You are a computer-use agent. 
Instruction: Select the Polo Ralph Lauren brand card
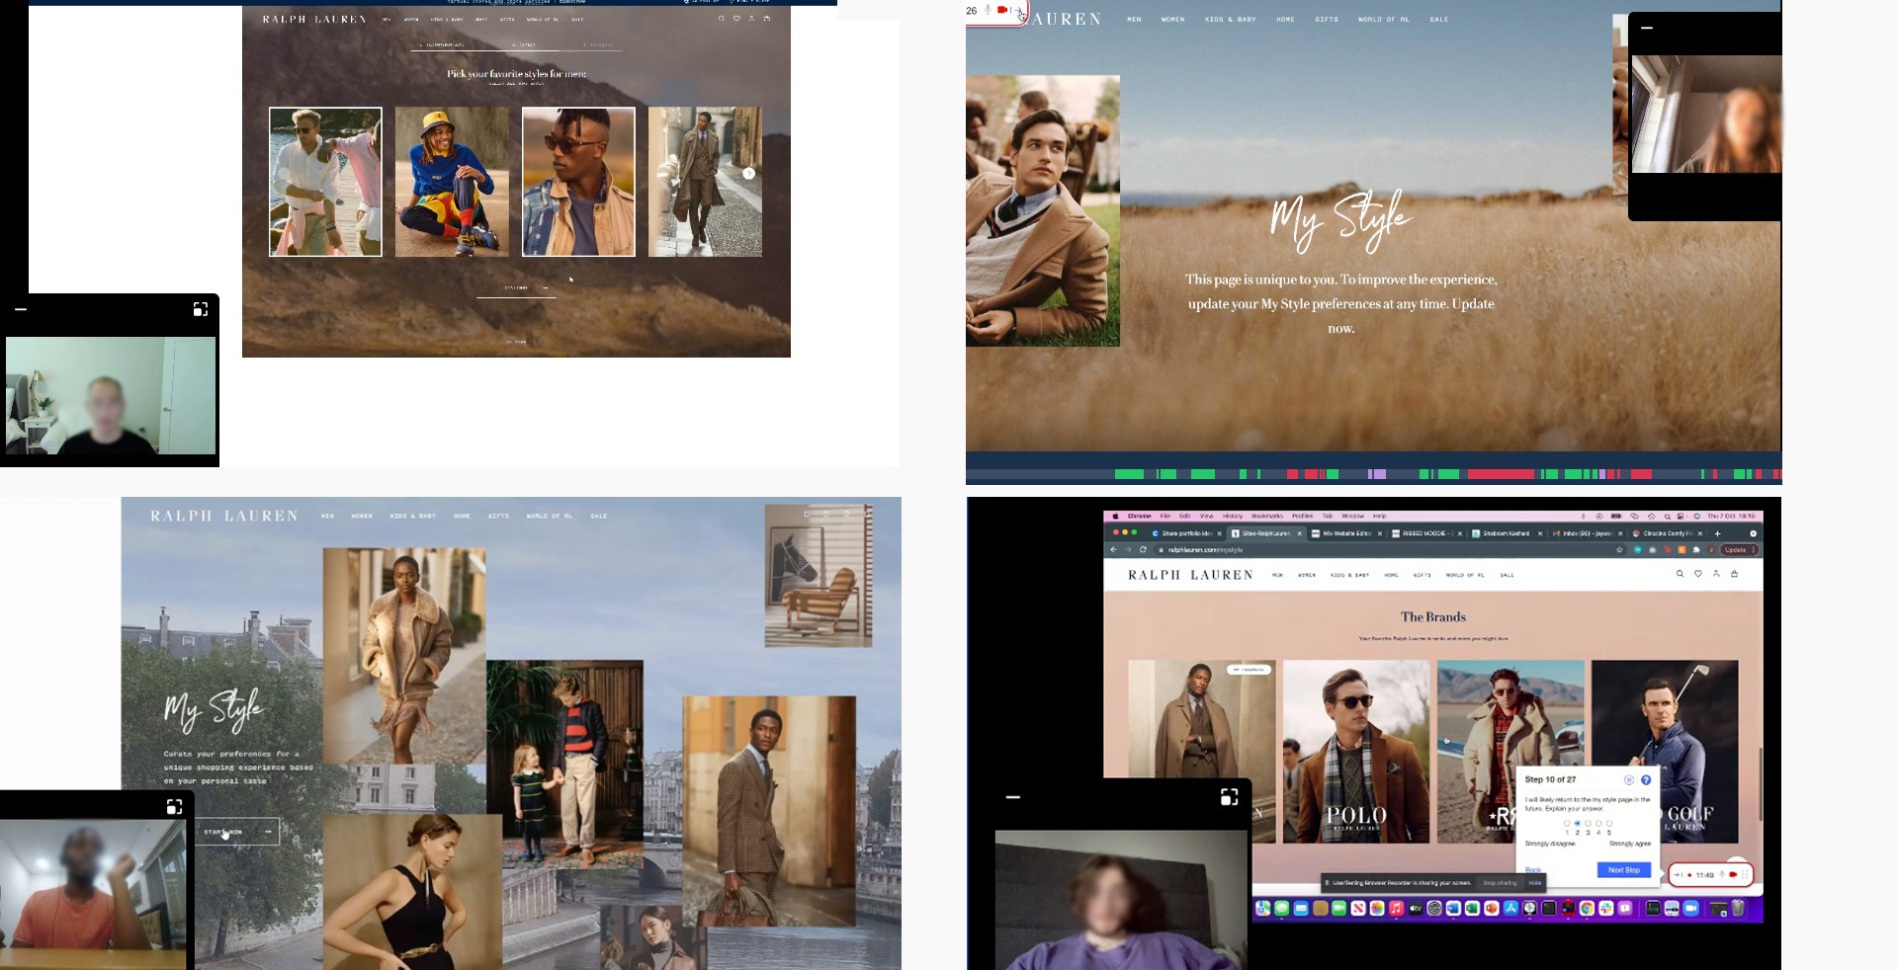(1356, 752)
